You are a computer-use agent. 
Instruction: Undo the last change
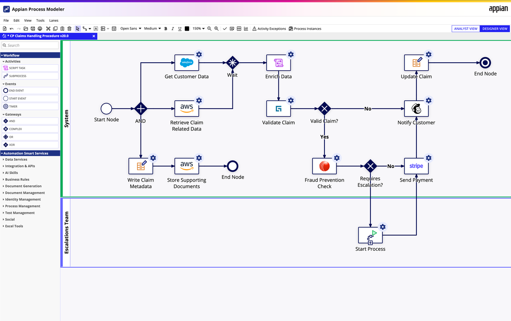12,29
